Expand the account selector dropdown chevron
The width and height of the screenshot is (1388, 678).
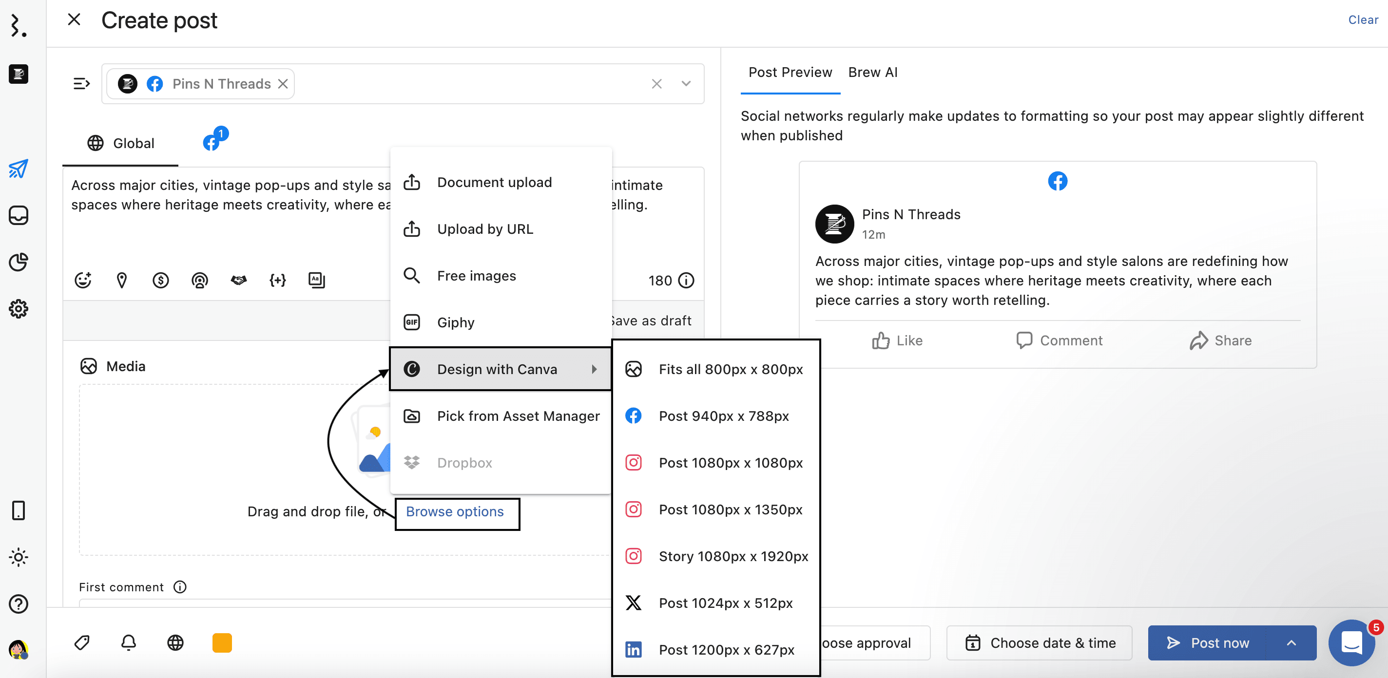[x=685, y=84]
